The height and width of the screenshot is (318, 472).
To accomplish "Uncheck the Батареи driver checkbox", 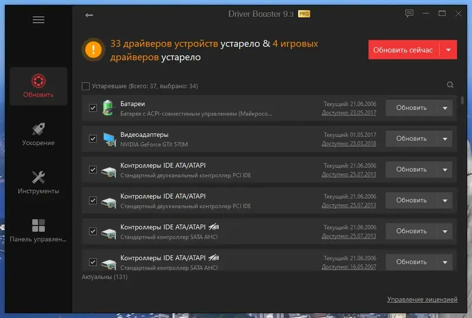I will 93,108.
